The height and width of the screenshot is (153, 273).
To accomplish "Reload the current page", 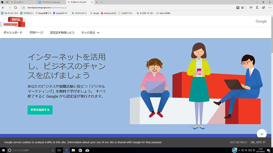I will click(x=16, y=7).
